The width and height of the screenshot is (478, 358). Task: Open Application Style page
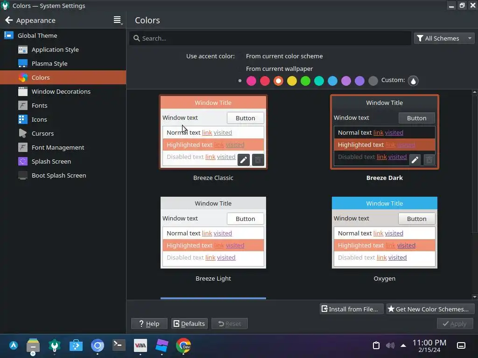point(63,49)
